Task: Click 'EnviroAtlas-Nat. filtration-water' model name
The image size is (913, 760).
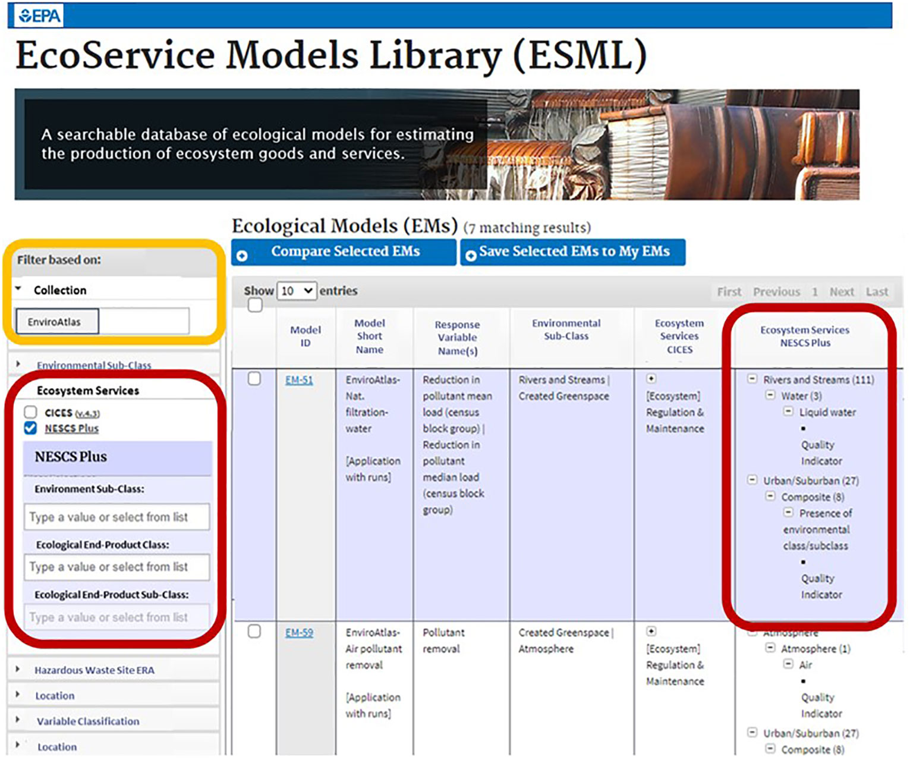Action: [x=373, y=404]
